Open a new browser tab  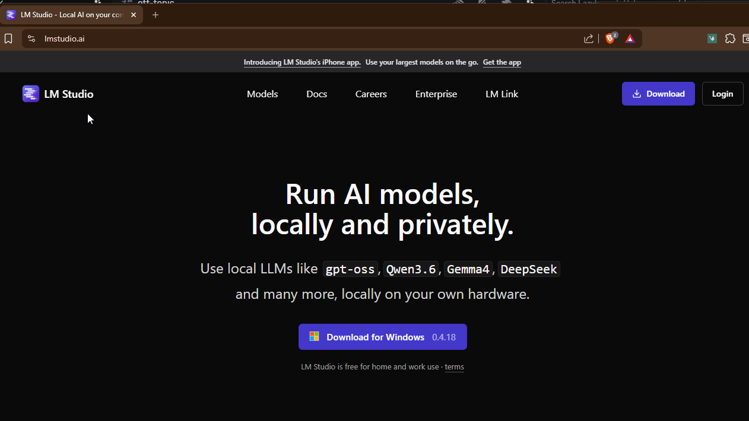click(x=155, y=15)
